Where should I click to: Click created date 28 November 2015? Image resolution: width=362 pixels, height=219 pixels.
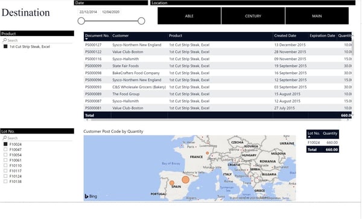coord(290,52)
